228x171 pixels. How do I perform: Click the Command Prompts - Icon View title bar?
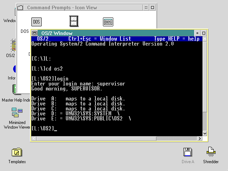(x=83, y=7)
